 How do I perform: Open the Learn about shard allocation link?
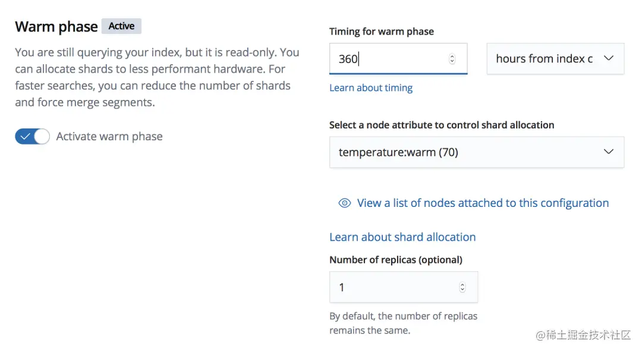[402, 237]
